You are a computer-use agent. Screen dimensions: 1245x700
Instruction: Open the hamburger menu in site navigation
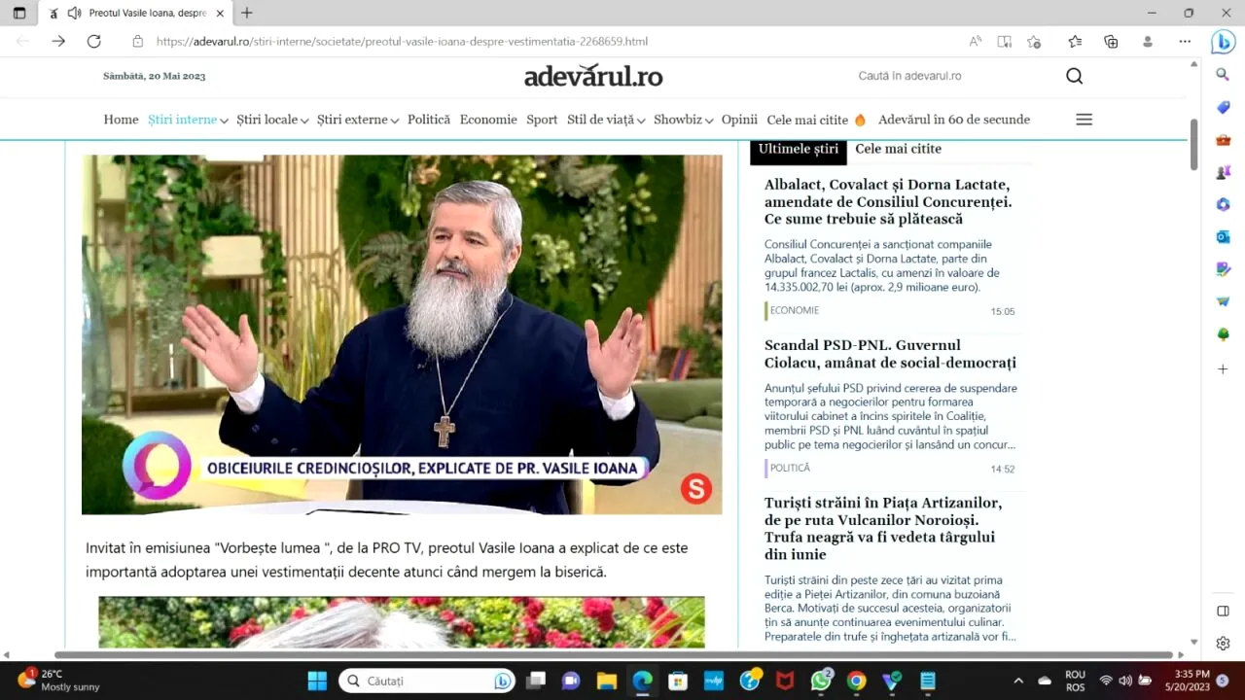1084,120
